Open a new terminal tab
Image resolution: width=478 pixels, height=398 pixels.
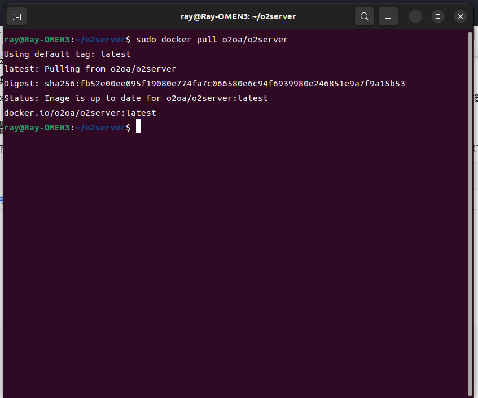(x=17, y=16)
